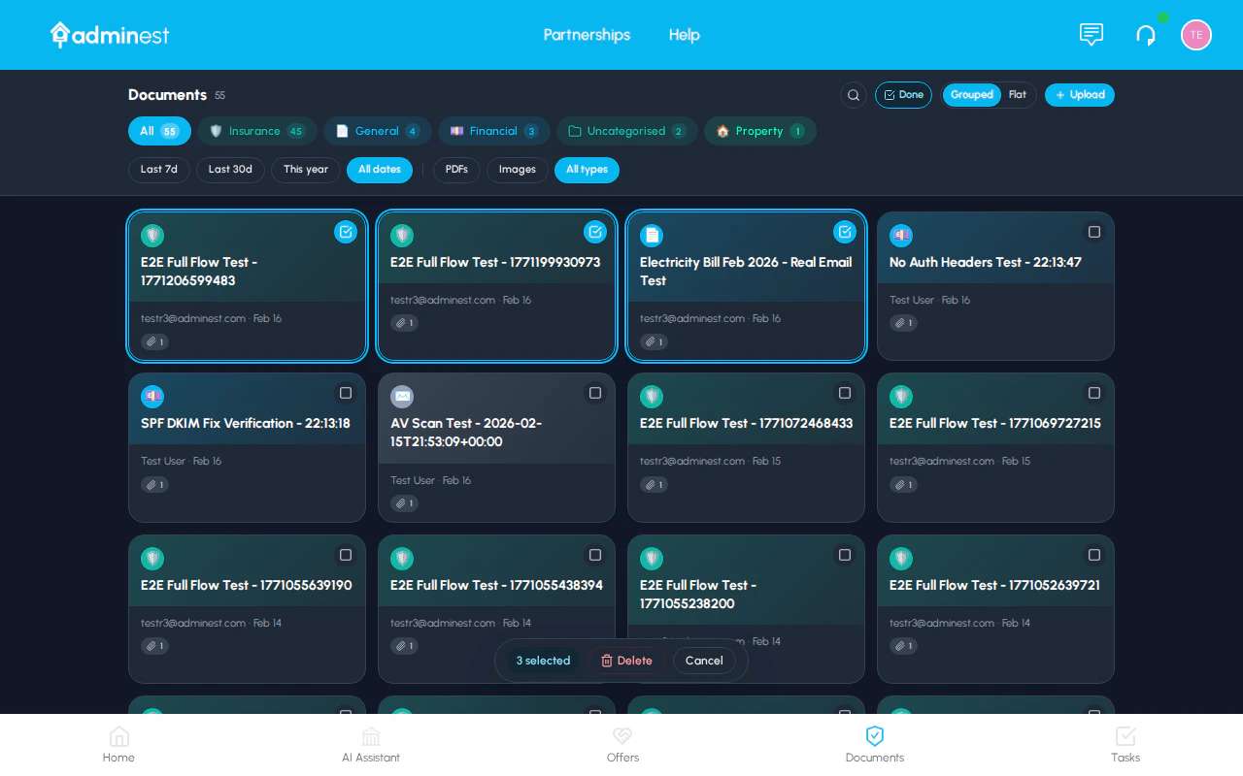
Task: Click the Done selection button
Action: coord(903,95)
